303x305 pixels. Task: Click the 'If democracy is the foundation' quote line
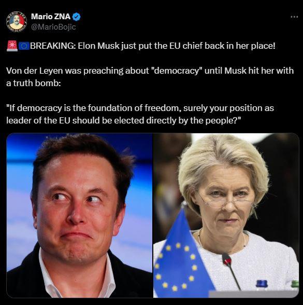[x=140, y=108]
